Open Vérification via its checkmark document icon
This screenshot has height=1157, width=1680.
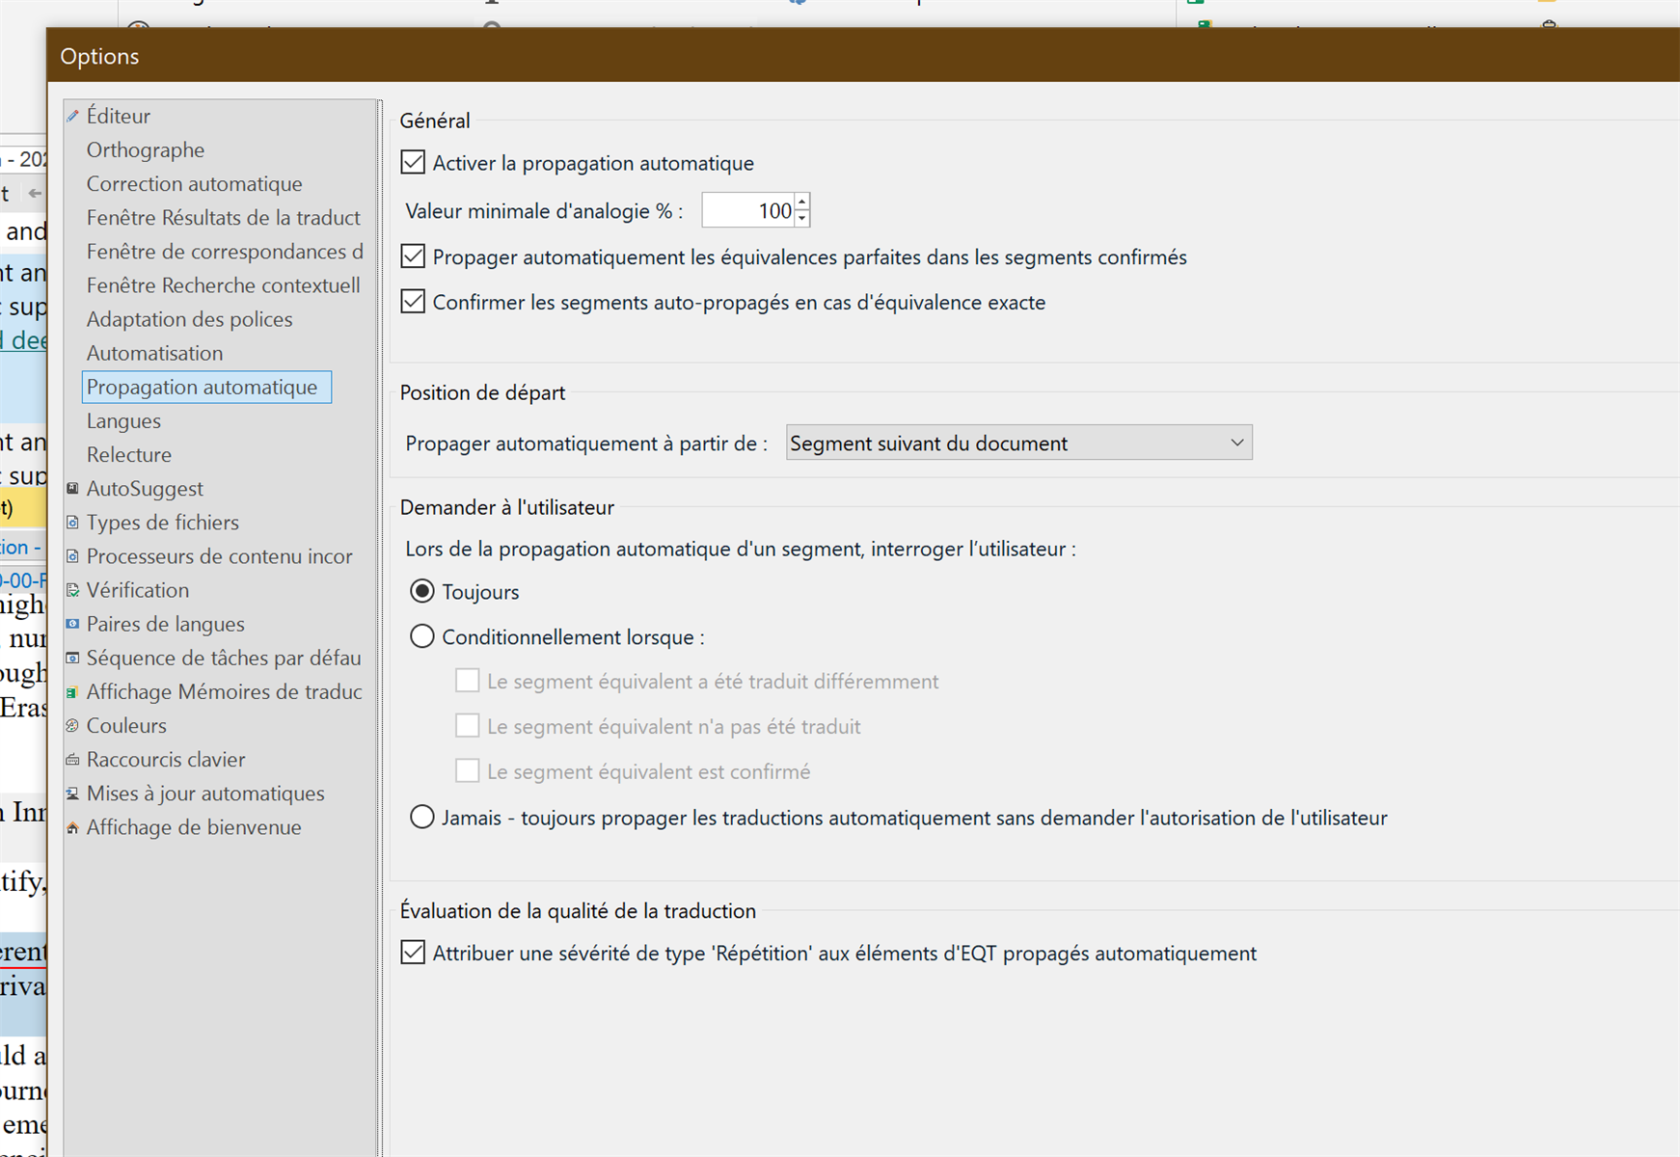pos(73,589)
